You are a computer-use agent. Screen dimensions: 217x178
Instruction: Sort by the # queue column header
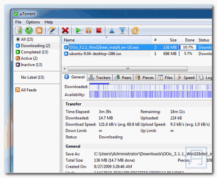coord(155,40)
